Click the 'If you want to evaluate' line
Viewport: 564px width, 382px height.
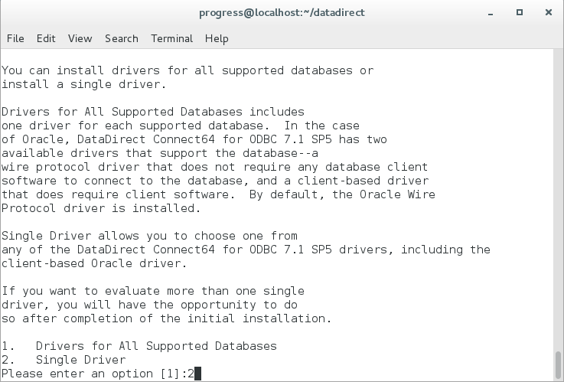coord(152,291)
